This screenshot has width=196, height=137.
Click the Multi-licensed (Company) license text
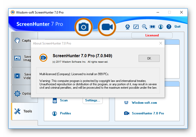74,74
